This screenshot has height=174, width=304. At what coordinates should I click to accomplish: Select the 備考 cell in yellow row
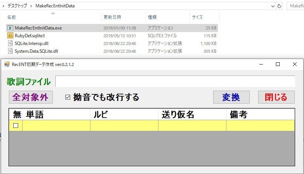coord(260,126)
